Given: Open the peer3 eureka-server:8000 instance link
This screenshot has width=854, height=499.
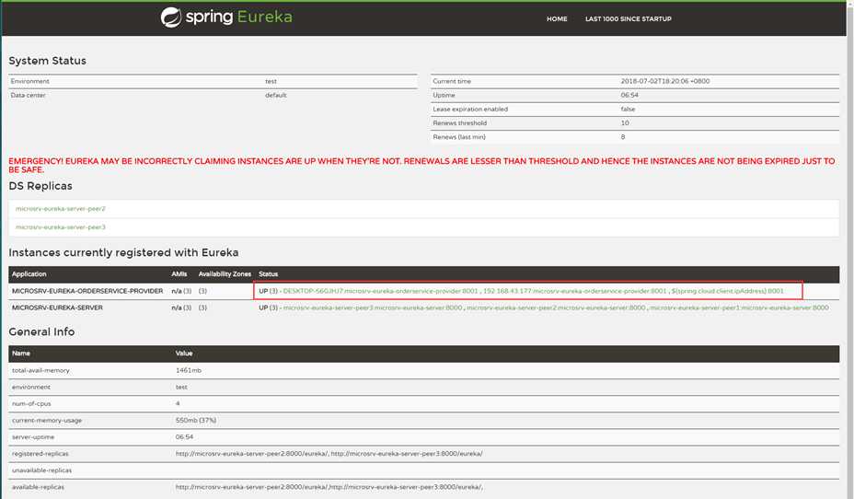Looking at the screenshot, I should [373, 308].
